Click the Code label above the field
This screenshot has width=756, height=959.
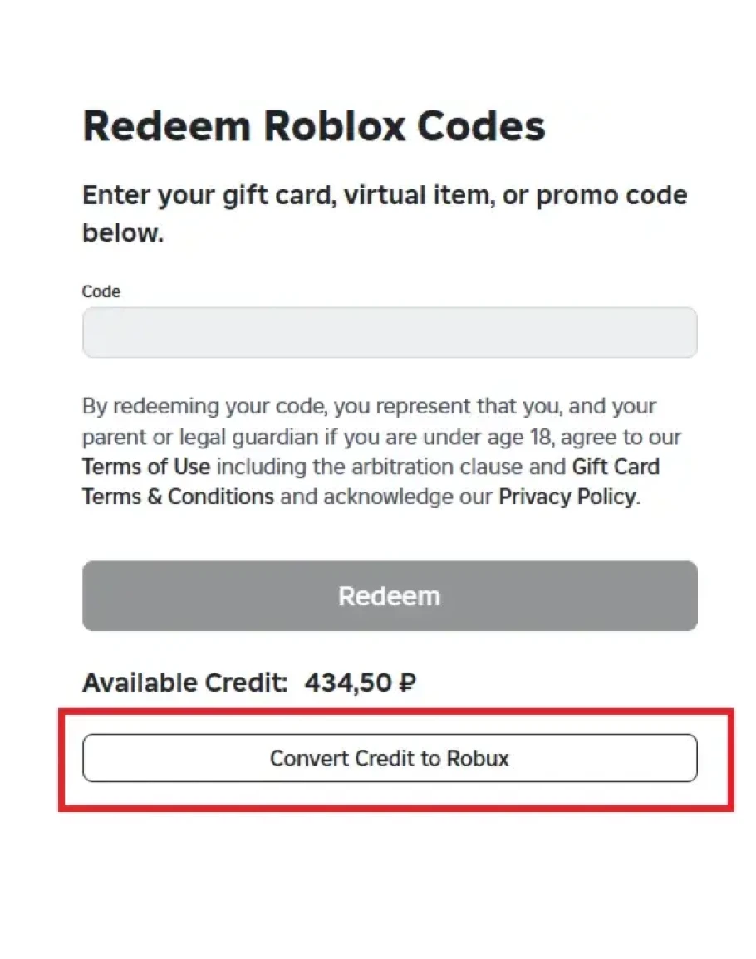[101, 291]
